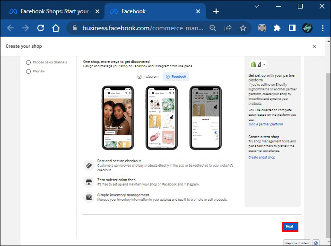The image size is (331, 246).
Task: Select the Preview step
Action: tap(35, 71)
